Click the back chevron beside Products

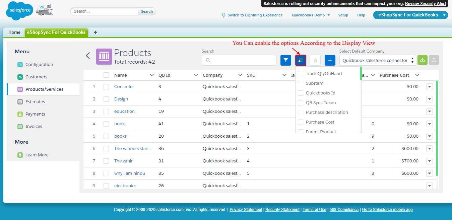tap(88, 56)
